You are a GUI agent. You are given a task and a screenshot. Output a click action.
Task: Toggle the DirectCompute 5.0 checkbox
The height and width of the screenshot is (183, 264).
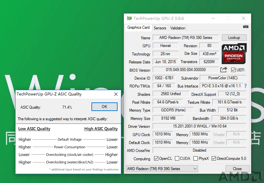[214, 159]
